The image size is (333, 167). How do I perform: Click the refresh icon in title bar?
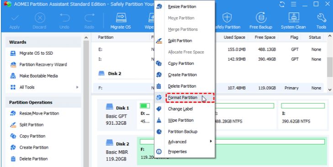coord(282,4)
